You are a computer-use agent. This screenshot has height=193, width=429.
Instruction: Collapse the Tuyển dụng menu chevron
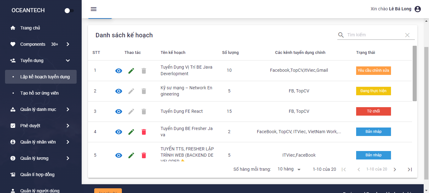tap(68, 60)
